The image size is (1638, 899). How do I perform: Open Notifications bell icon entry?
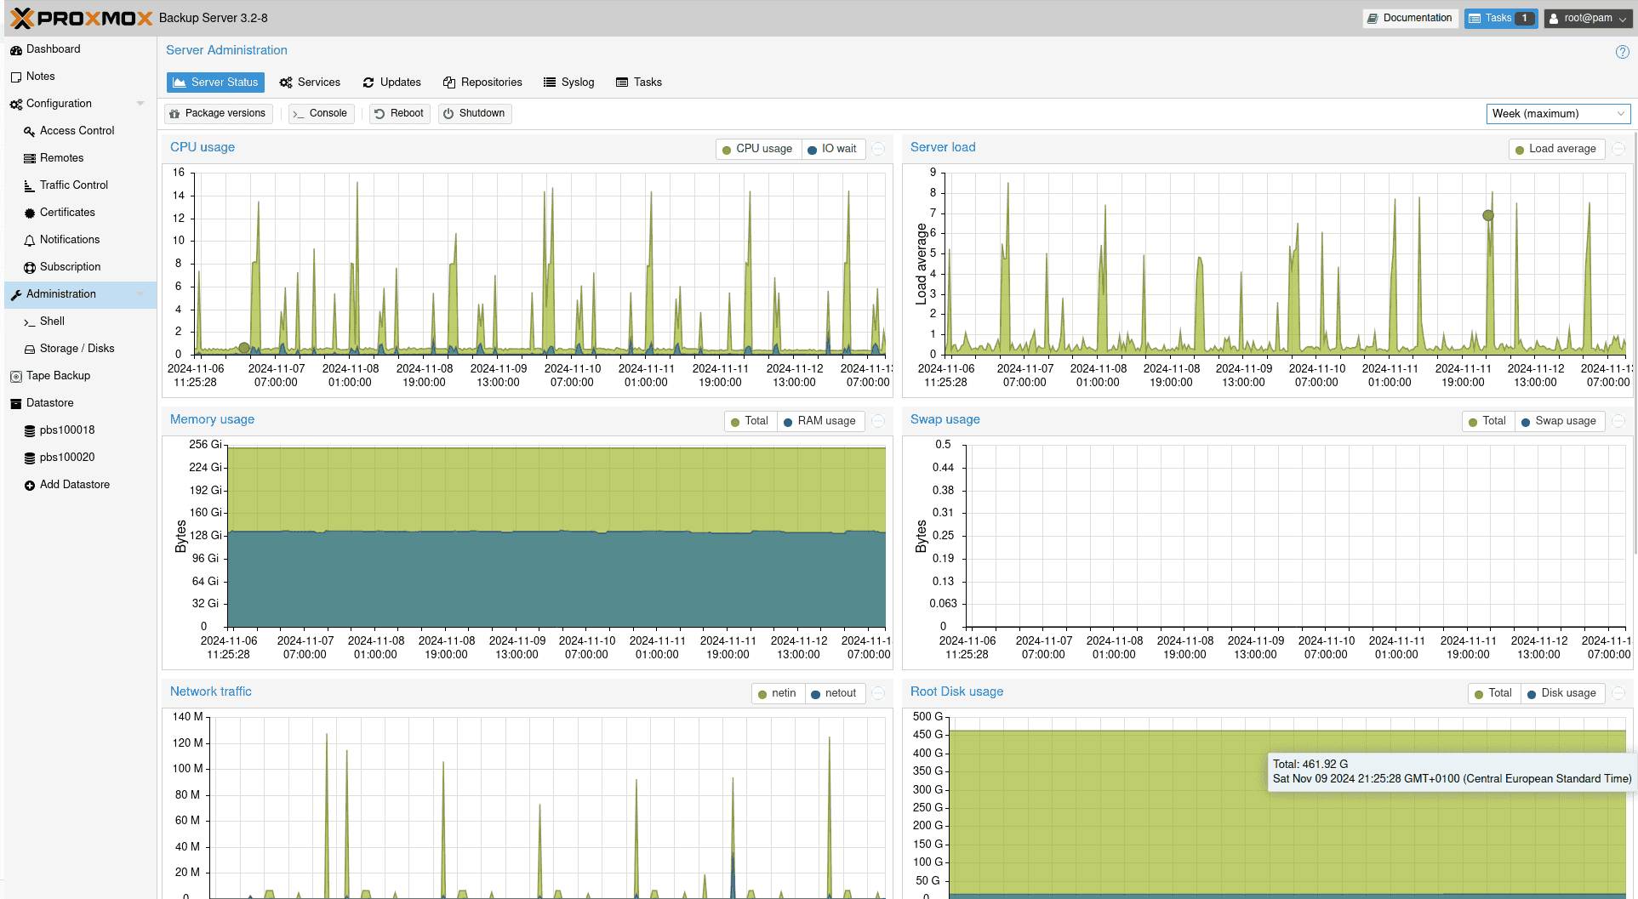coord(30,241)
